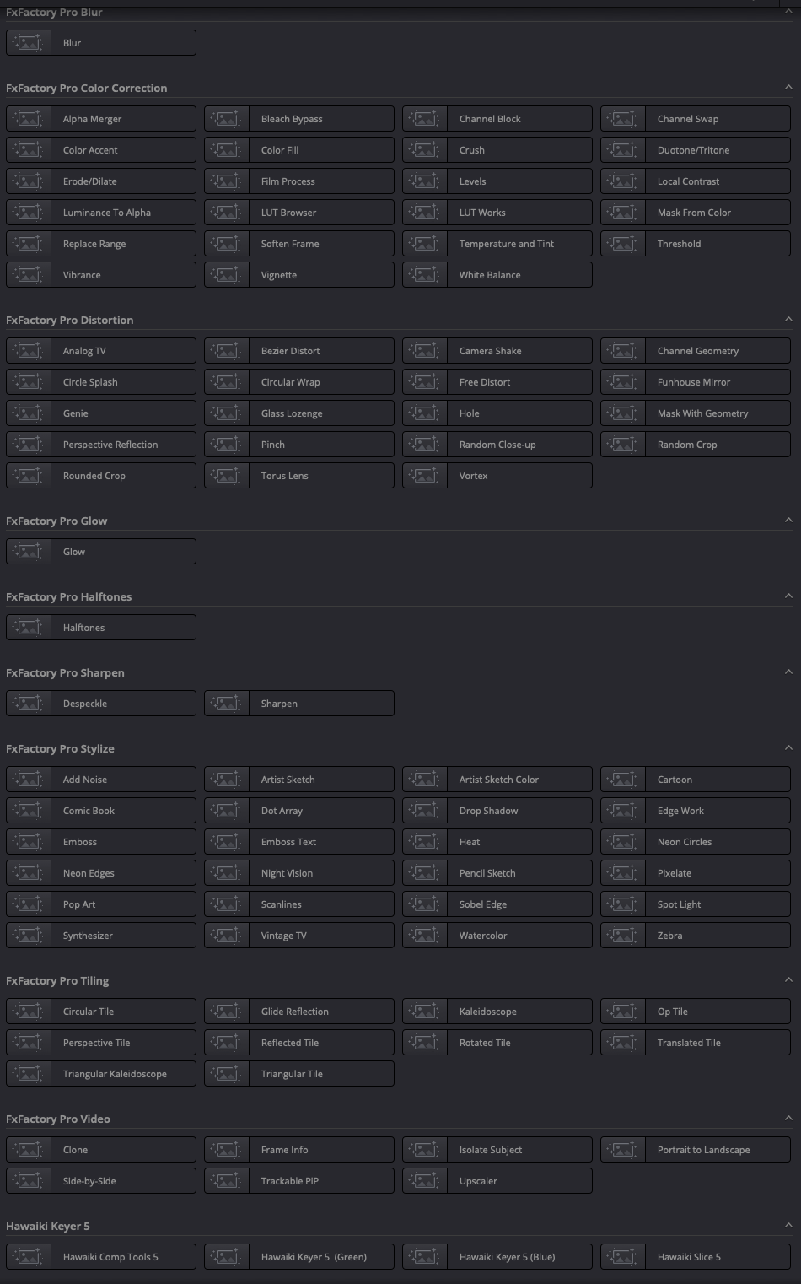Click the Hawaiki Slice 5 effect icon
Image resolution: width=801 pixels, height=1284 pixels.
(623, 1257)
